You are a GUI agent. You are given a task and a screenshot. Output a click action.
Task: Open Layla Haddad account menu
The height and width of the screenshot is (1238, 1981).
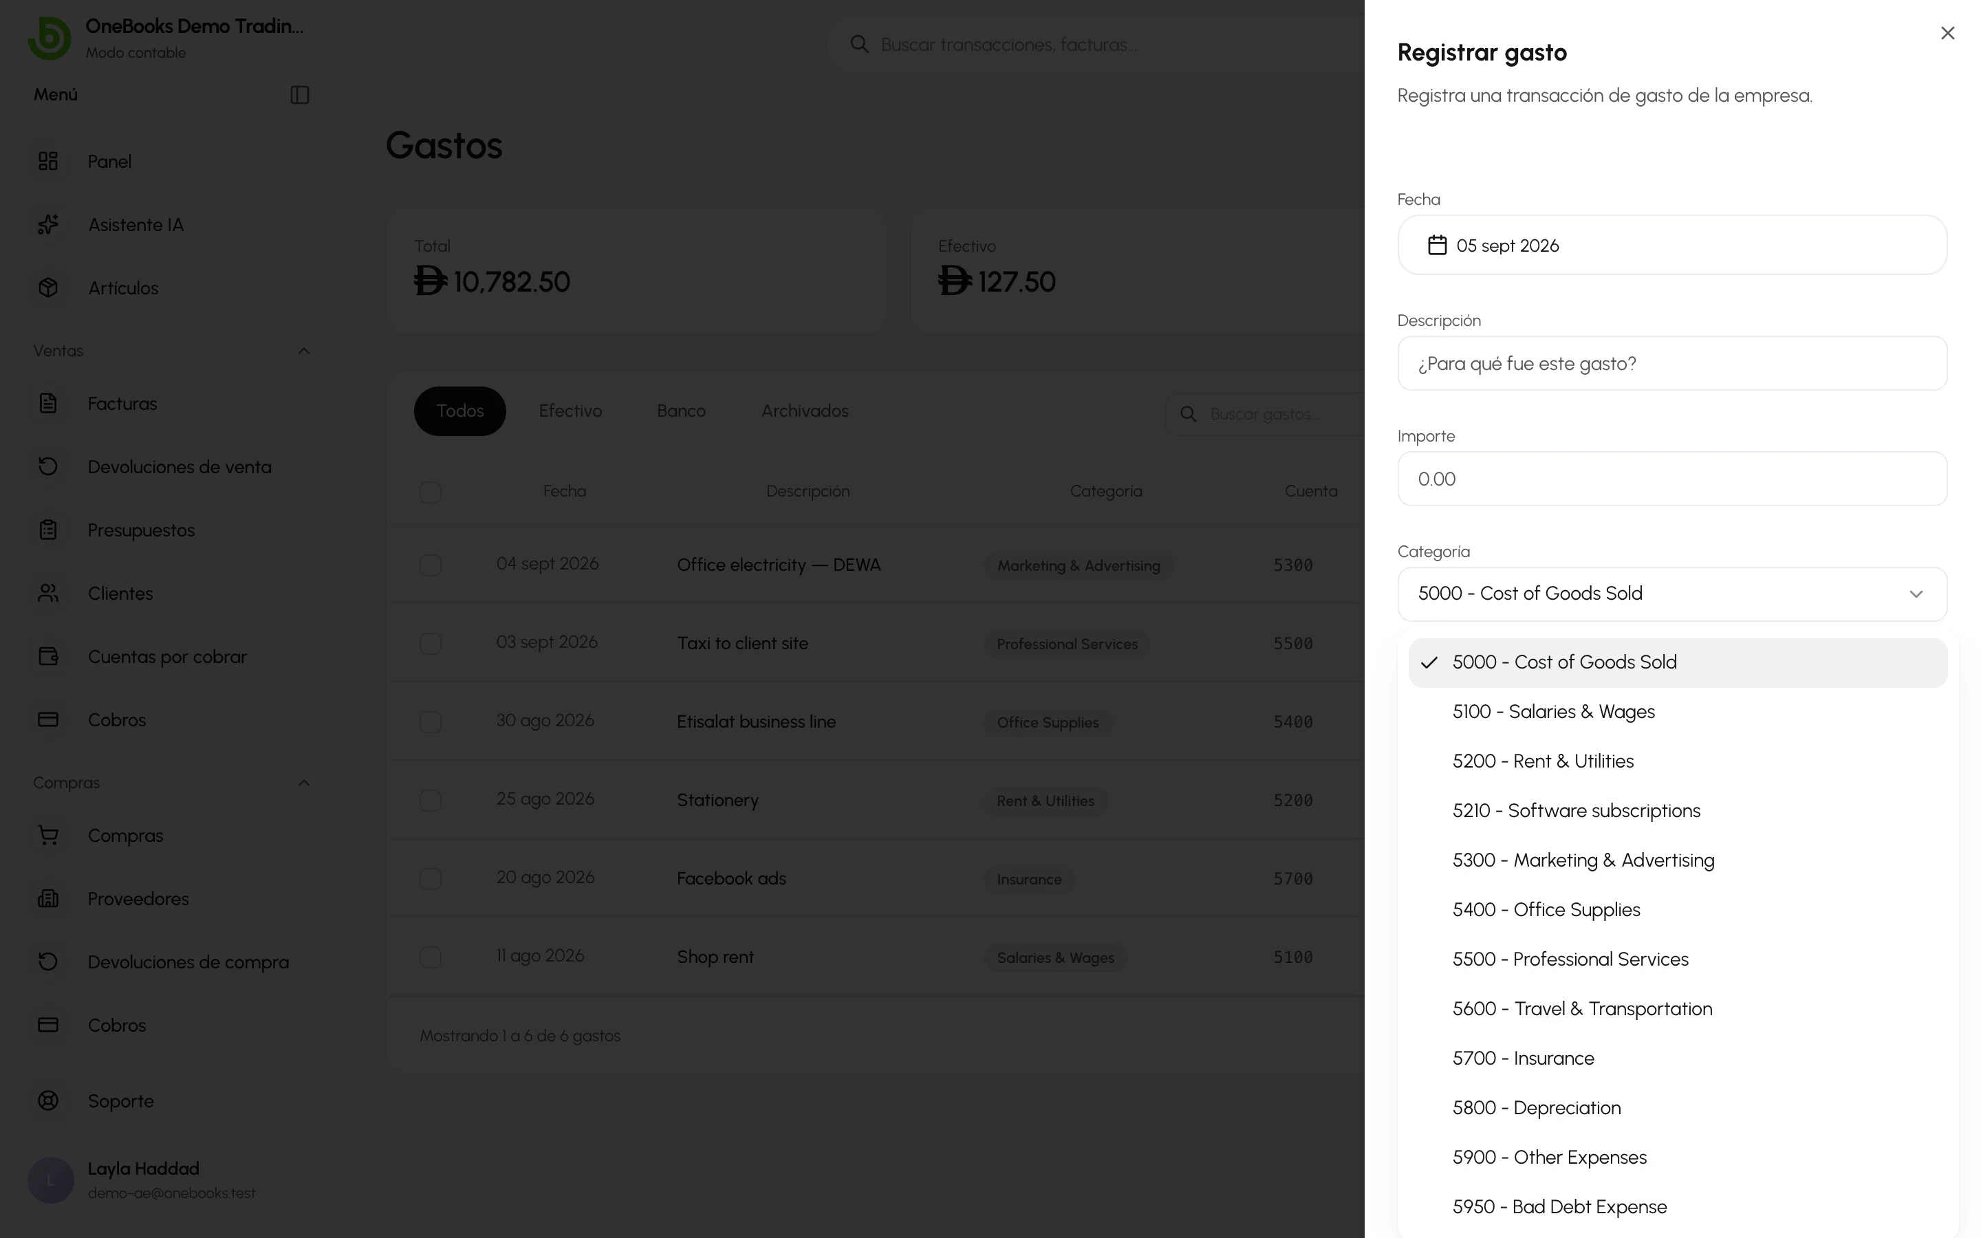tap(172, 1180)
